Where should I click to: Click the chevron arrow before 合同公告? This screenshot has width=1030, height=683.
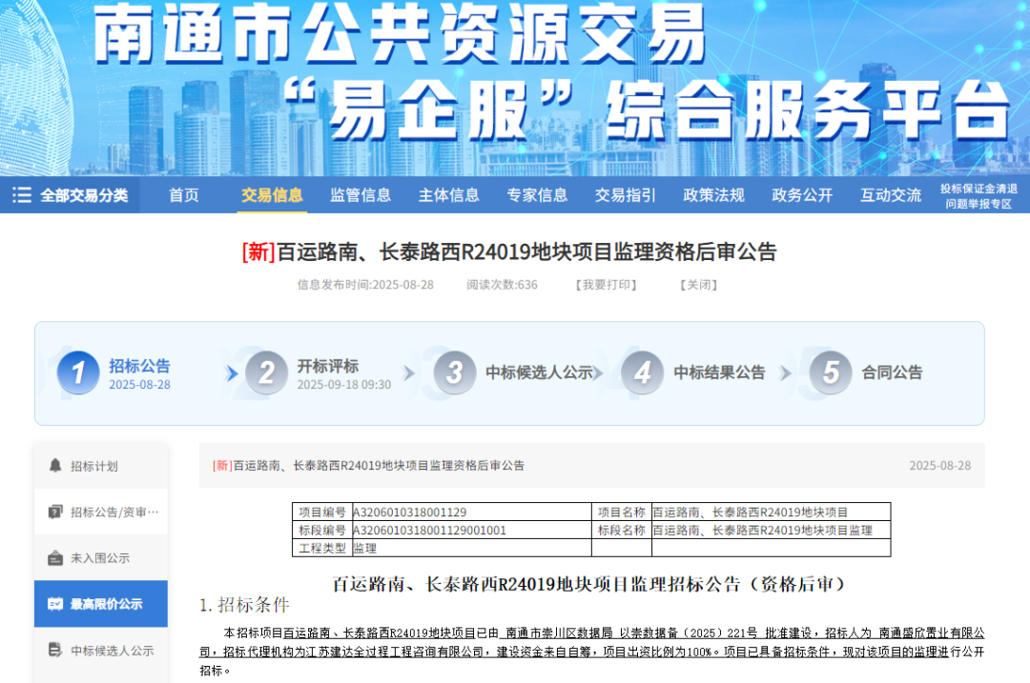[x=787, y=373]
